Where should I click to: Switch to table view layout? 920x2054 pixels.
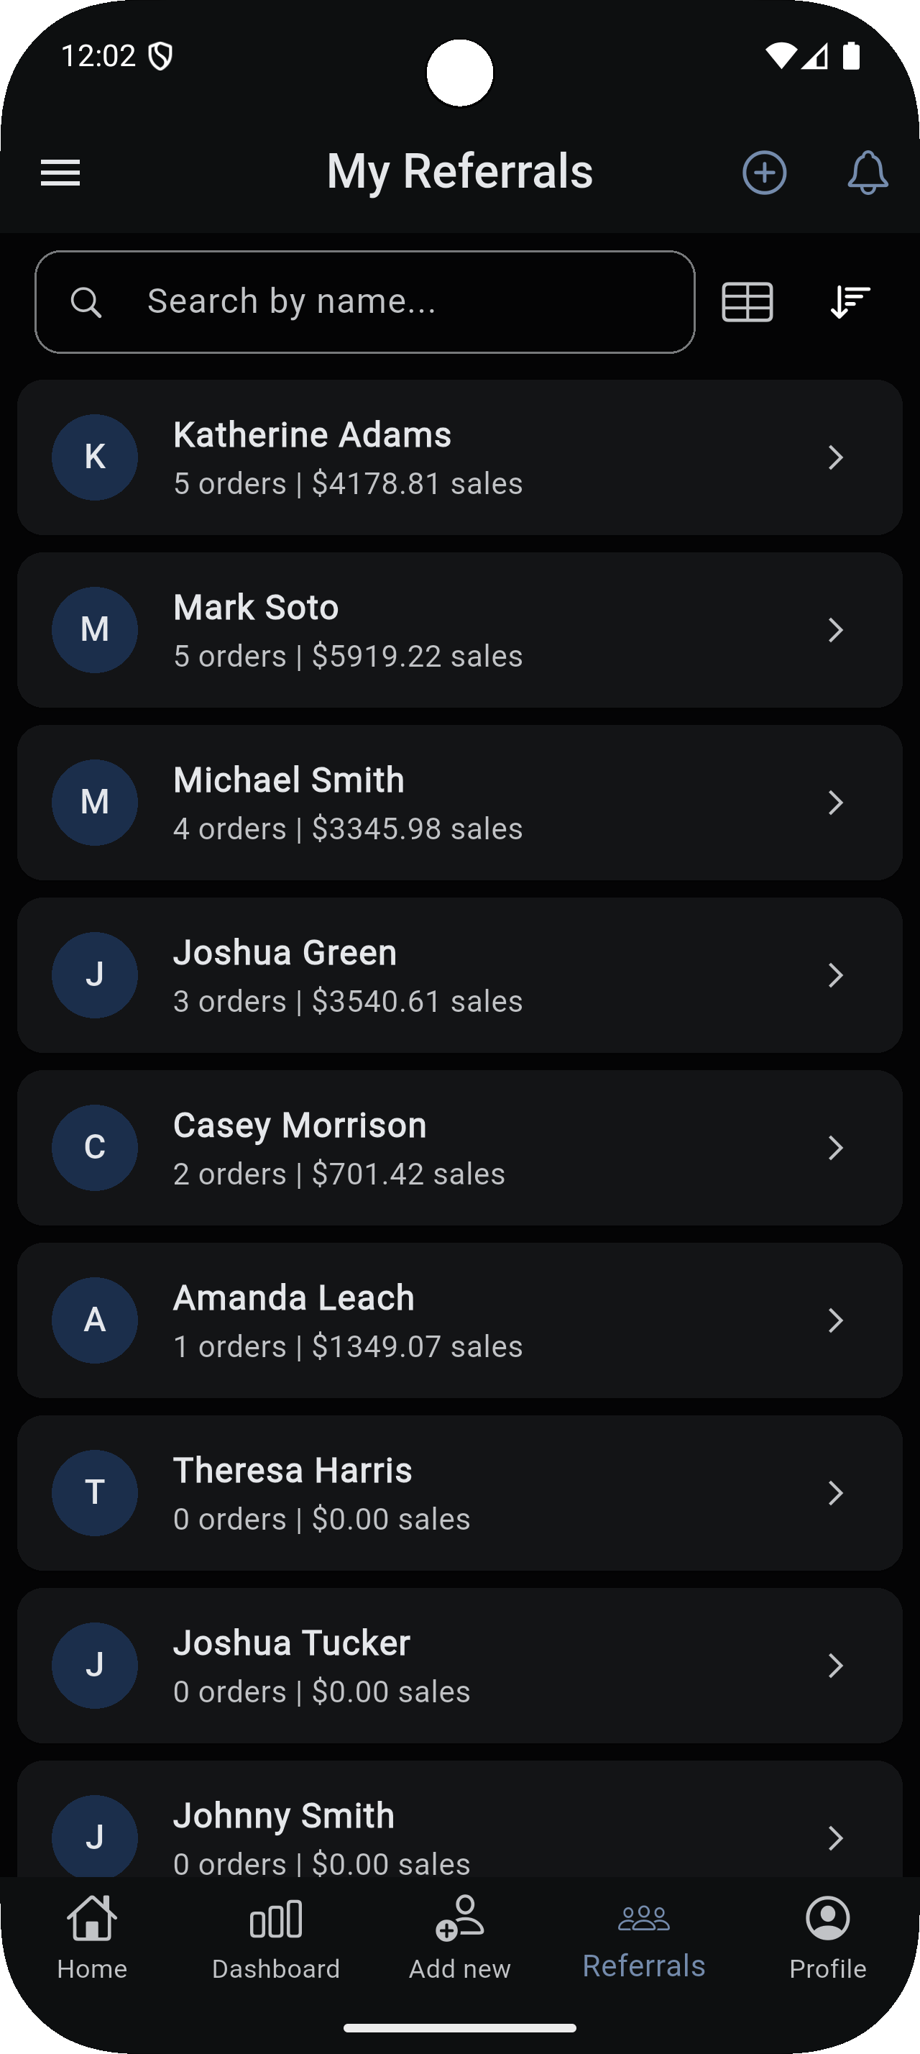pos(746,302)
